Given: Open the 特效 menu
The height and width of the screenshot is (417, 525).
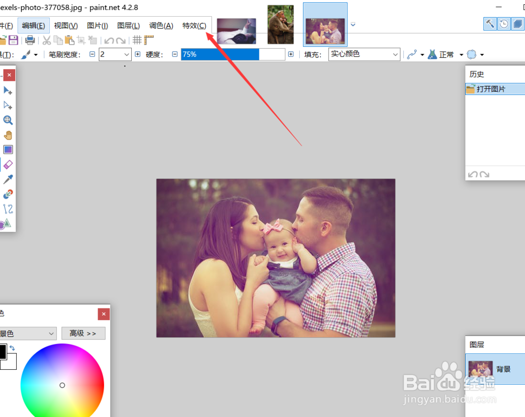Looking at the screenshot, I should [x=194, y=25].
